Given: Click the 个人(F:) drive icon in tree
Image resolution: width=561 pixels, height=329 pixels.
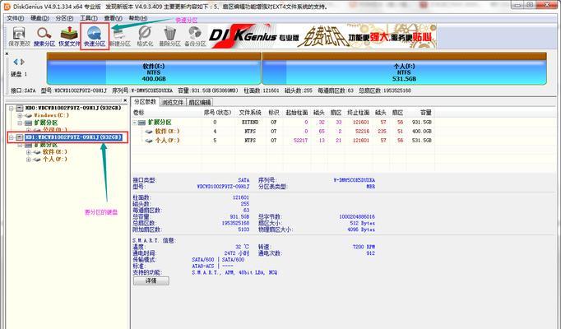Looking at the screenshot, I should point(37,160).
